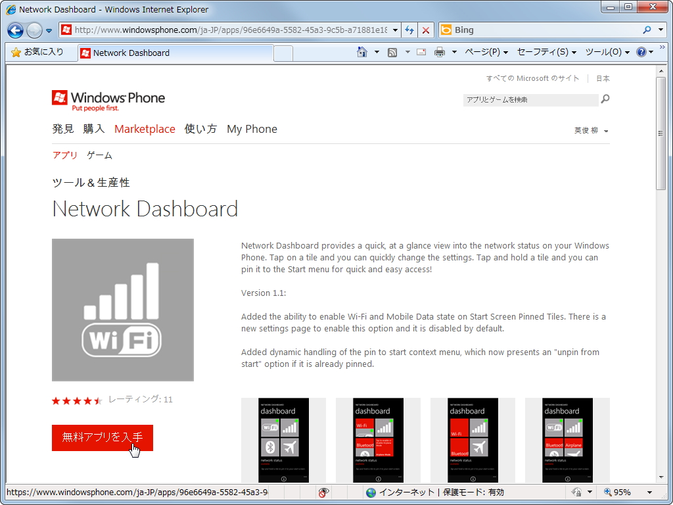Open the search provider dropdown arrow

(661, 30)
